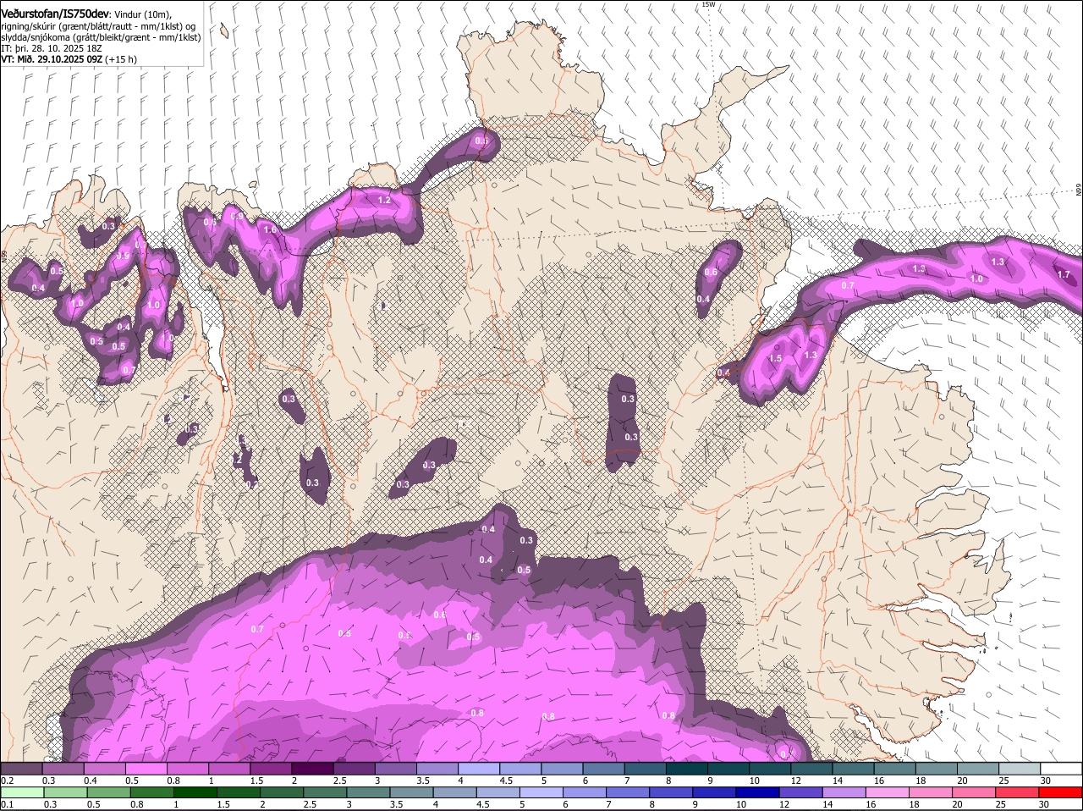Click the crimson 25 rain scale swatch
This screenshot has width=1083, height=811.
coord(1017,792)
